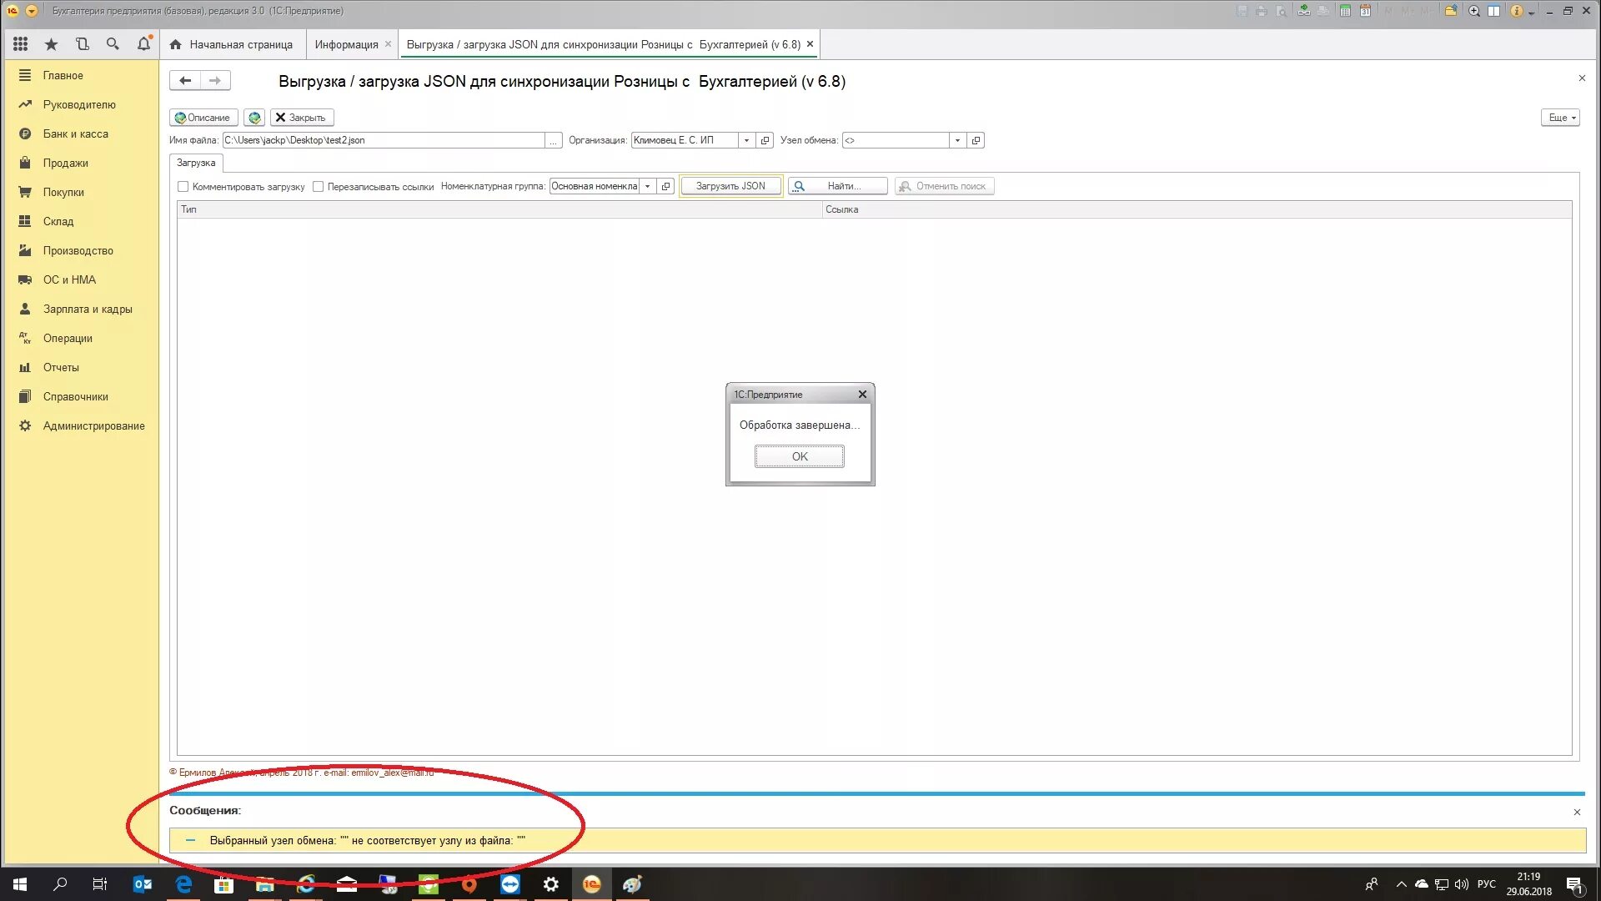Screen dimensions: 1601x901
Task: Open the Администрирование section in sidebar
Action: click(93, 425)
